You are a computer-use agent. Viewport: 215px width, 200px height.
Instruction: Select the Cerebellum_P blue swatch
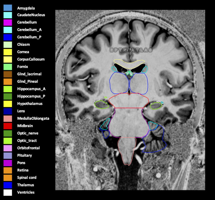point(8,37)
